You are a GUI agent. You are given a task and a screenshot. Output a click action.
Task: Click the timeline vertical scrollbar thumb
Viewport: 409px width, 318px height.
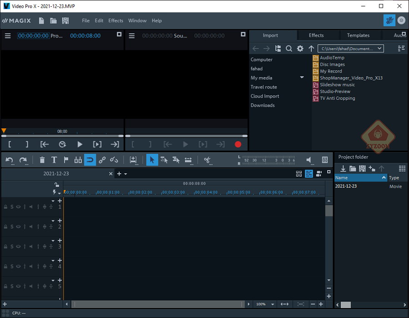pyautogui.click(x=329, y=210)
